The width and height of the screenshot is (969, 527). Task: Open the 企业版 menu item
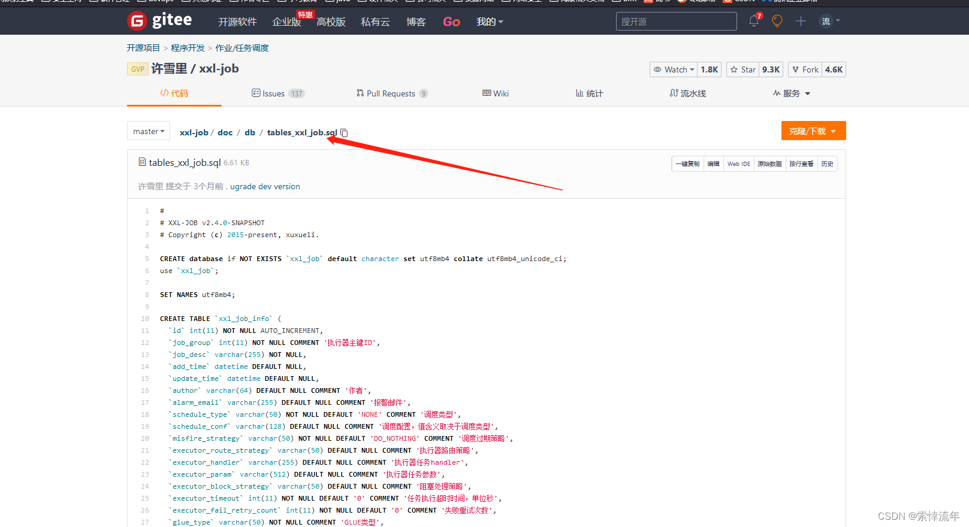pos(286,22)
